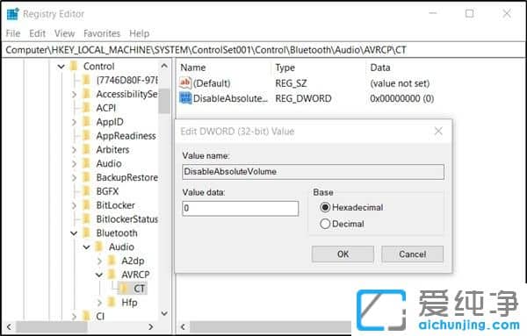This screenshot has height=336, width=527.
Task: Click the REG_SZ type cell
Action: (291, 83)
